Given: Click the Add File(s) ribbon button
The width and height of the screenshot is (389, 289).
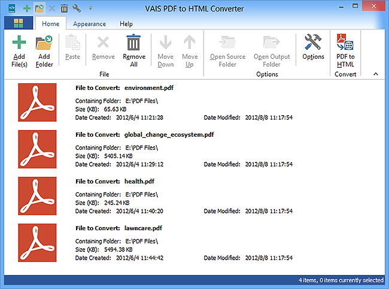Looking at the screenshot, I should 19,51.
